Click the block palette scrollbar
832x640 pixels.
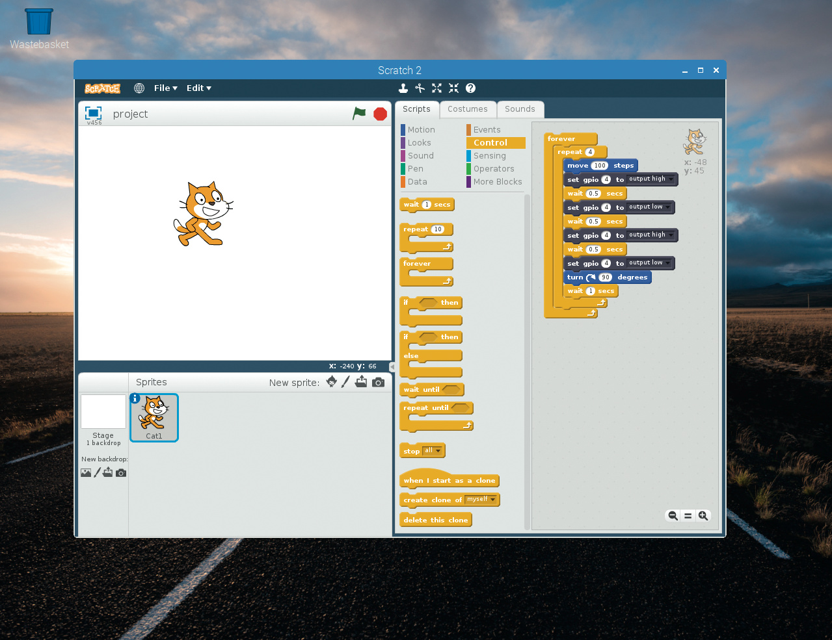[527, 362]
